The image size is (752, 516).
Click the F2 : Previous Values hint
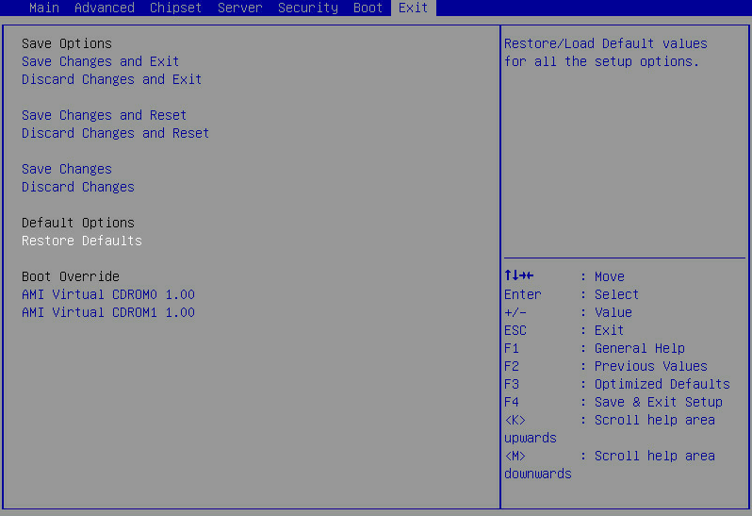pyautogui.click(x=606, y=366)
